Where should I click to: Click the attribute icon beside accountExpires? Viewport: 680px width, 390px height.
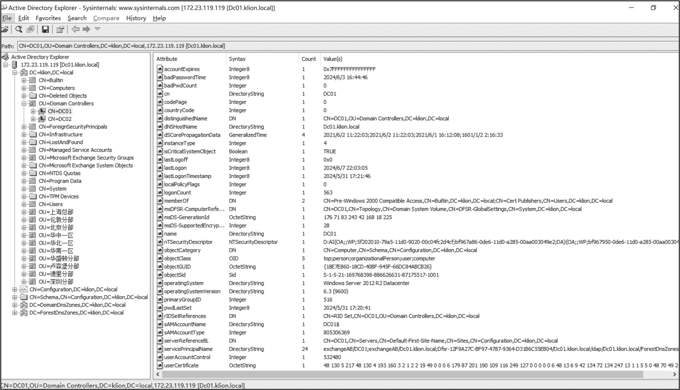pos(160,69)
